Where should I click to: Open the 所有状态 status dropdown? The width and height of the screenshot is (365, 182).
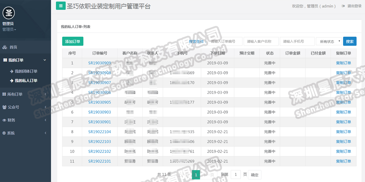pos(329,41)
